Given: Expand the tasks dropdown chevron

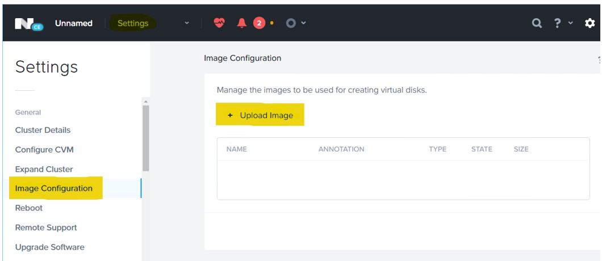Looking at the screenshot, I should tap(304, 23).
